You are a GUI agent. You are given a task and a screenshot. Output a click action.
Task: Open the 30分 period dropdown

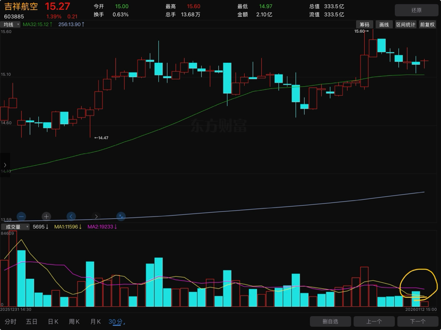tap(116, 321)
